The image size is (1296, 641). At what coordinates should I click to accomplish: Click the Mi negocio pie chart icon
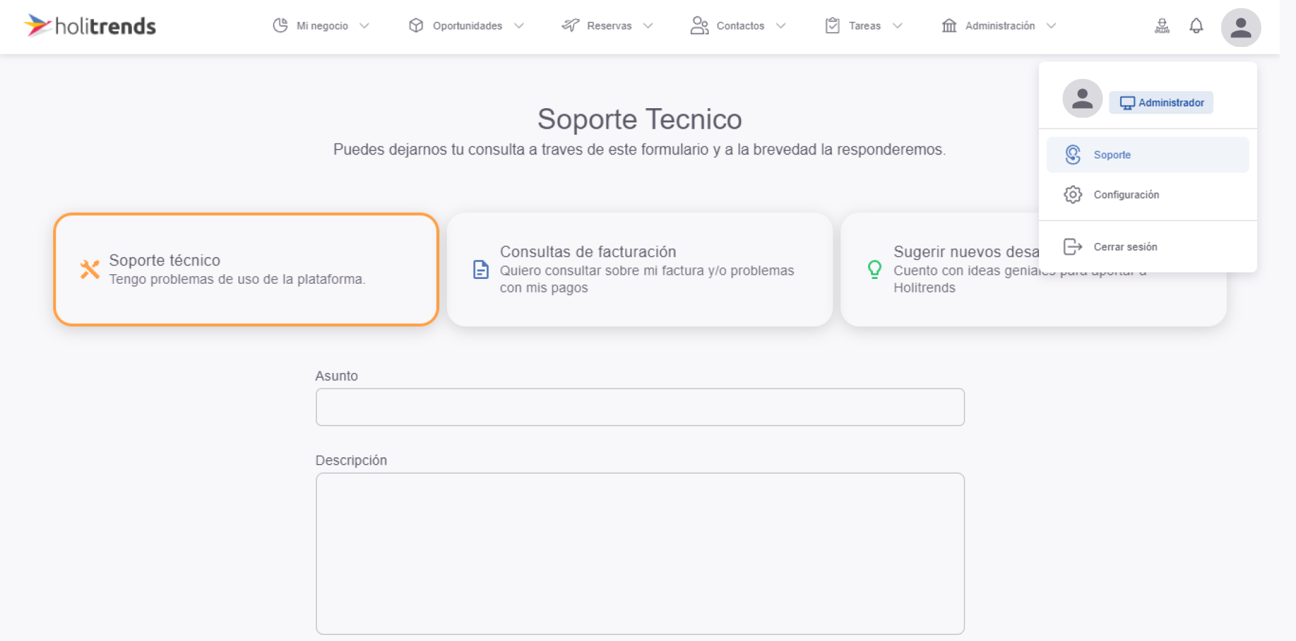pos(280,26)
